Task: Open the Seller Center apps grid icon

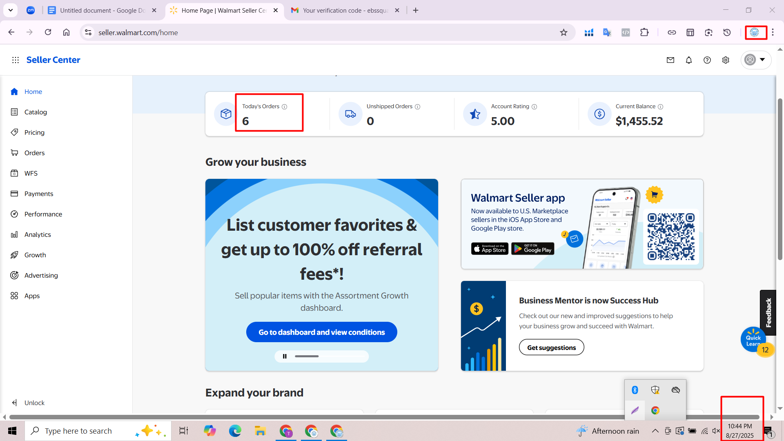Action: pyautogui.click(x=16, y=60)
